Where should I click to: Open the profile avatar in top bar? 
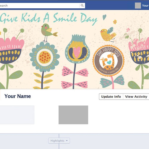pyautogui.click(x=138, y=6)
